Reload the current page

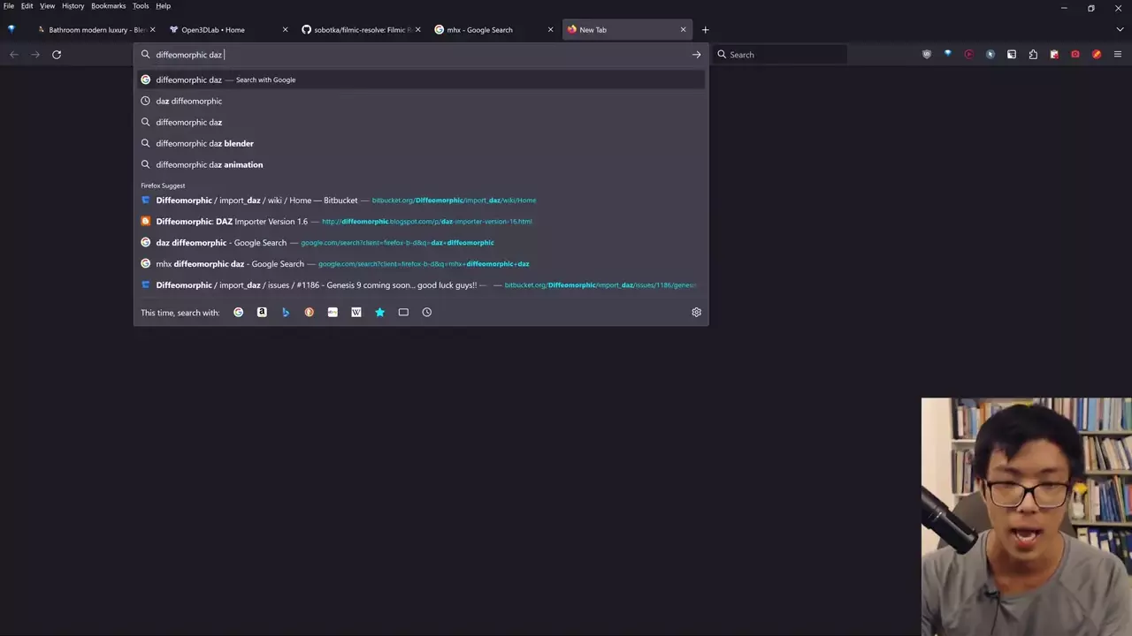pyautogui.click(x=57, y=55)
